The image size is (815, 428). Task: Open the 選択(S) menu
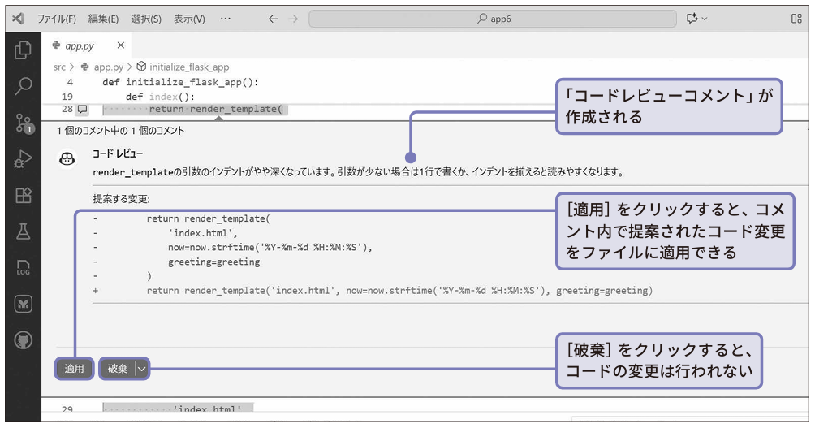pos(146,19)
